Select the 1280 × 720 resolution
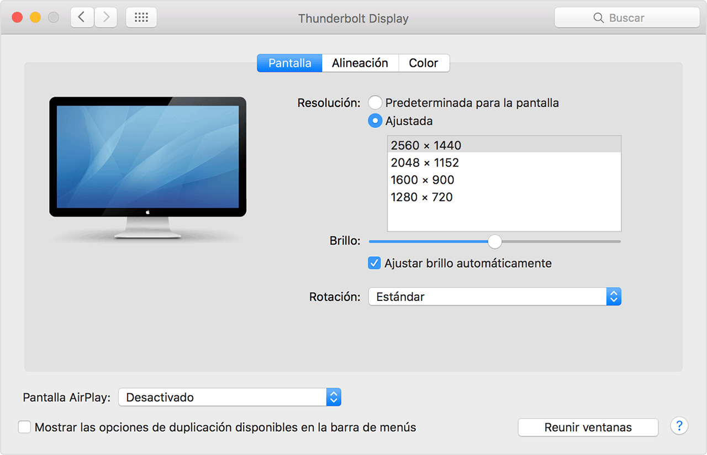 pos(504,197)
